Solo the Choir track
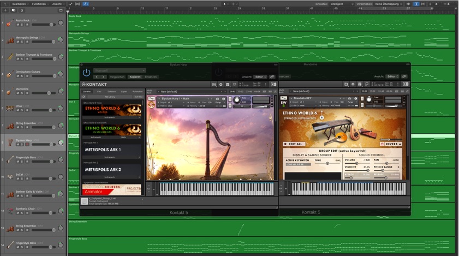This screenshot has width=459, height=256. 22,110
